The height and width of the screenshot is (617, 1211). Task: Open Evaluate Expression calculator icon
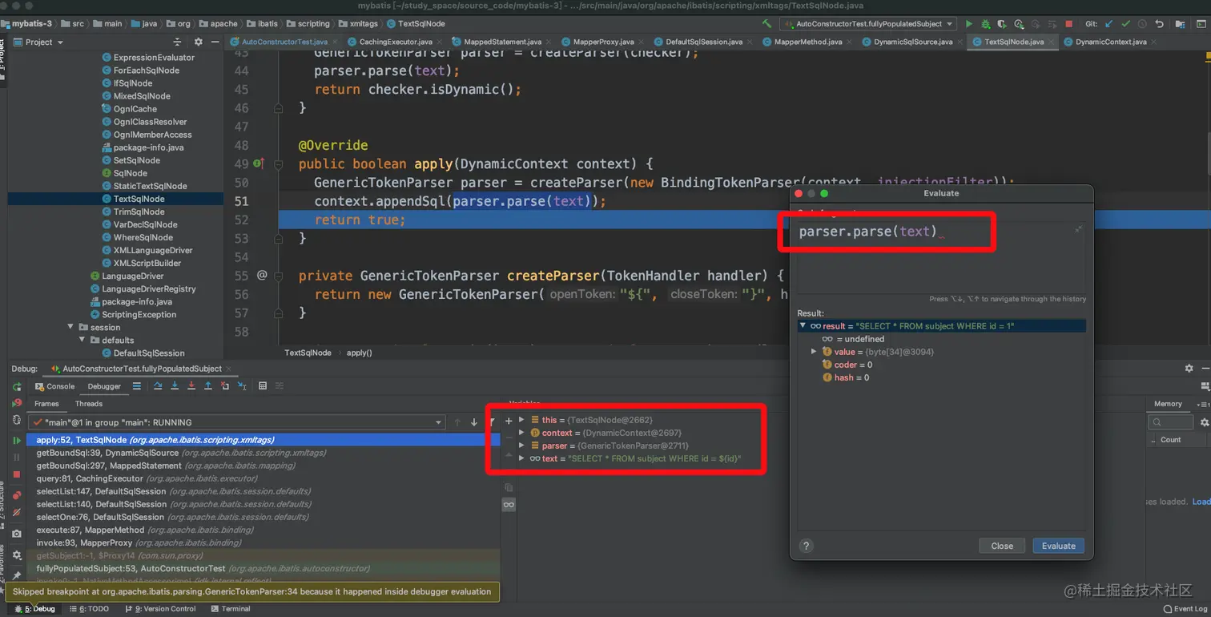(263, 386)
